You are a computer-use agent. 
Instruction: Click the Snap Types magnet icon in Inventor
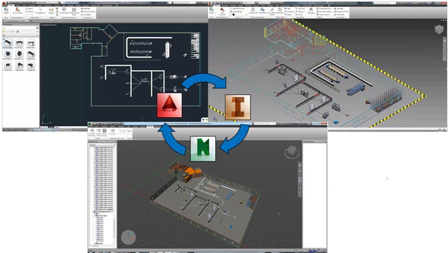311,11
